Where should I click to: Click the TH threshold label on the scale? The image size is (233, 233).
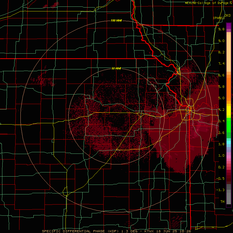(x=222, y=202)
